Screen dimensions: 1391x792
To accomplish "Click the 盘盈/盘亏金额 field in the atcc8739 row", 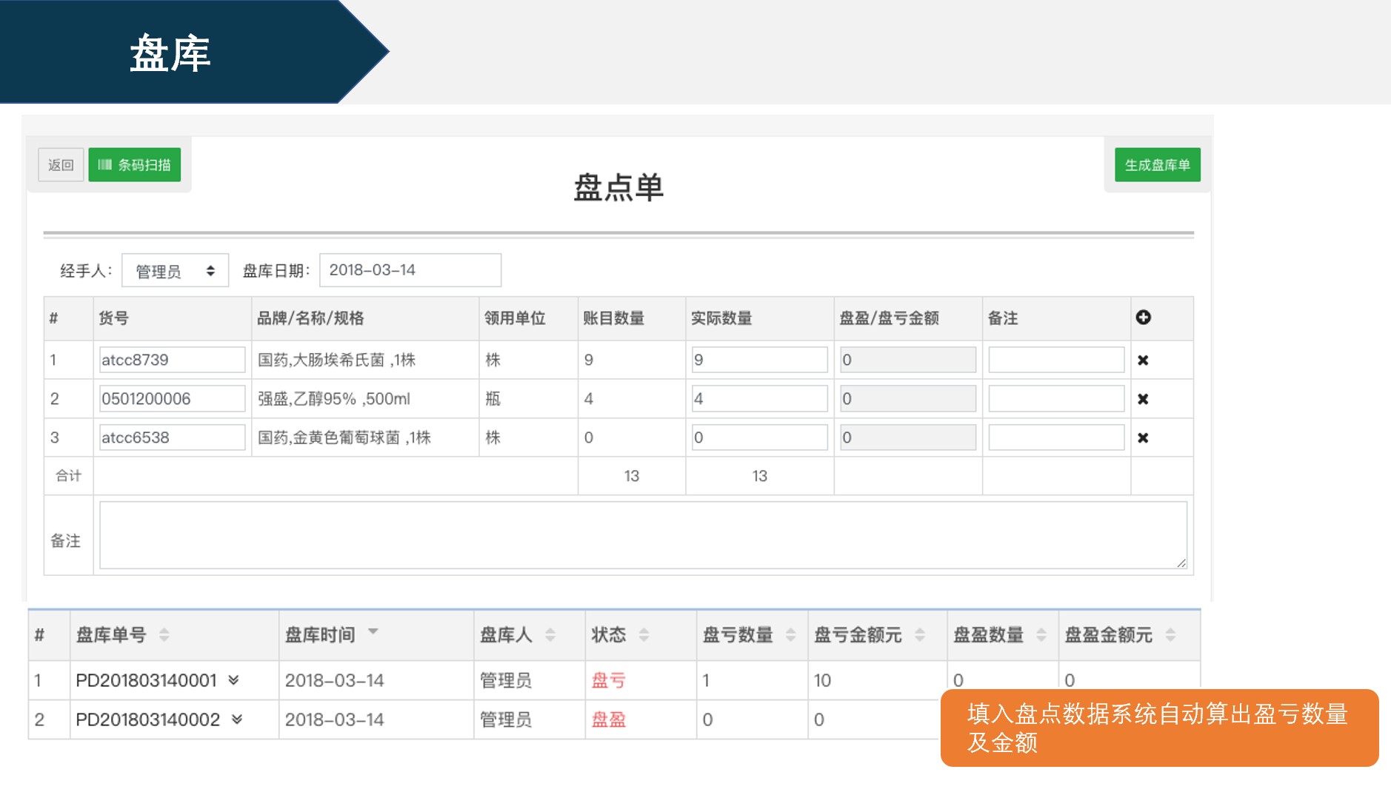I will (908, 360).
